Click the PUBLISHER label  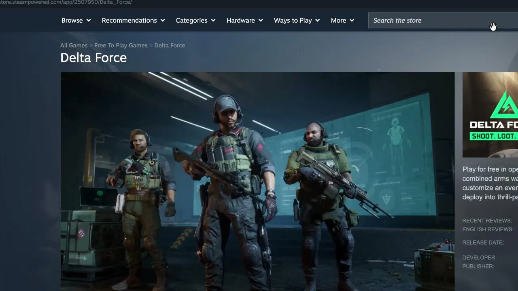(x=478, y=266)
